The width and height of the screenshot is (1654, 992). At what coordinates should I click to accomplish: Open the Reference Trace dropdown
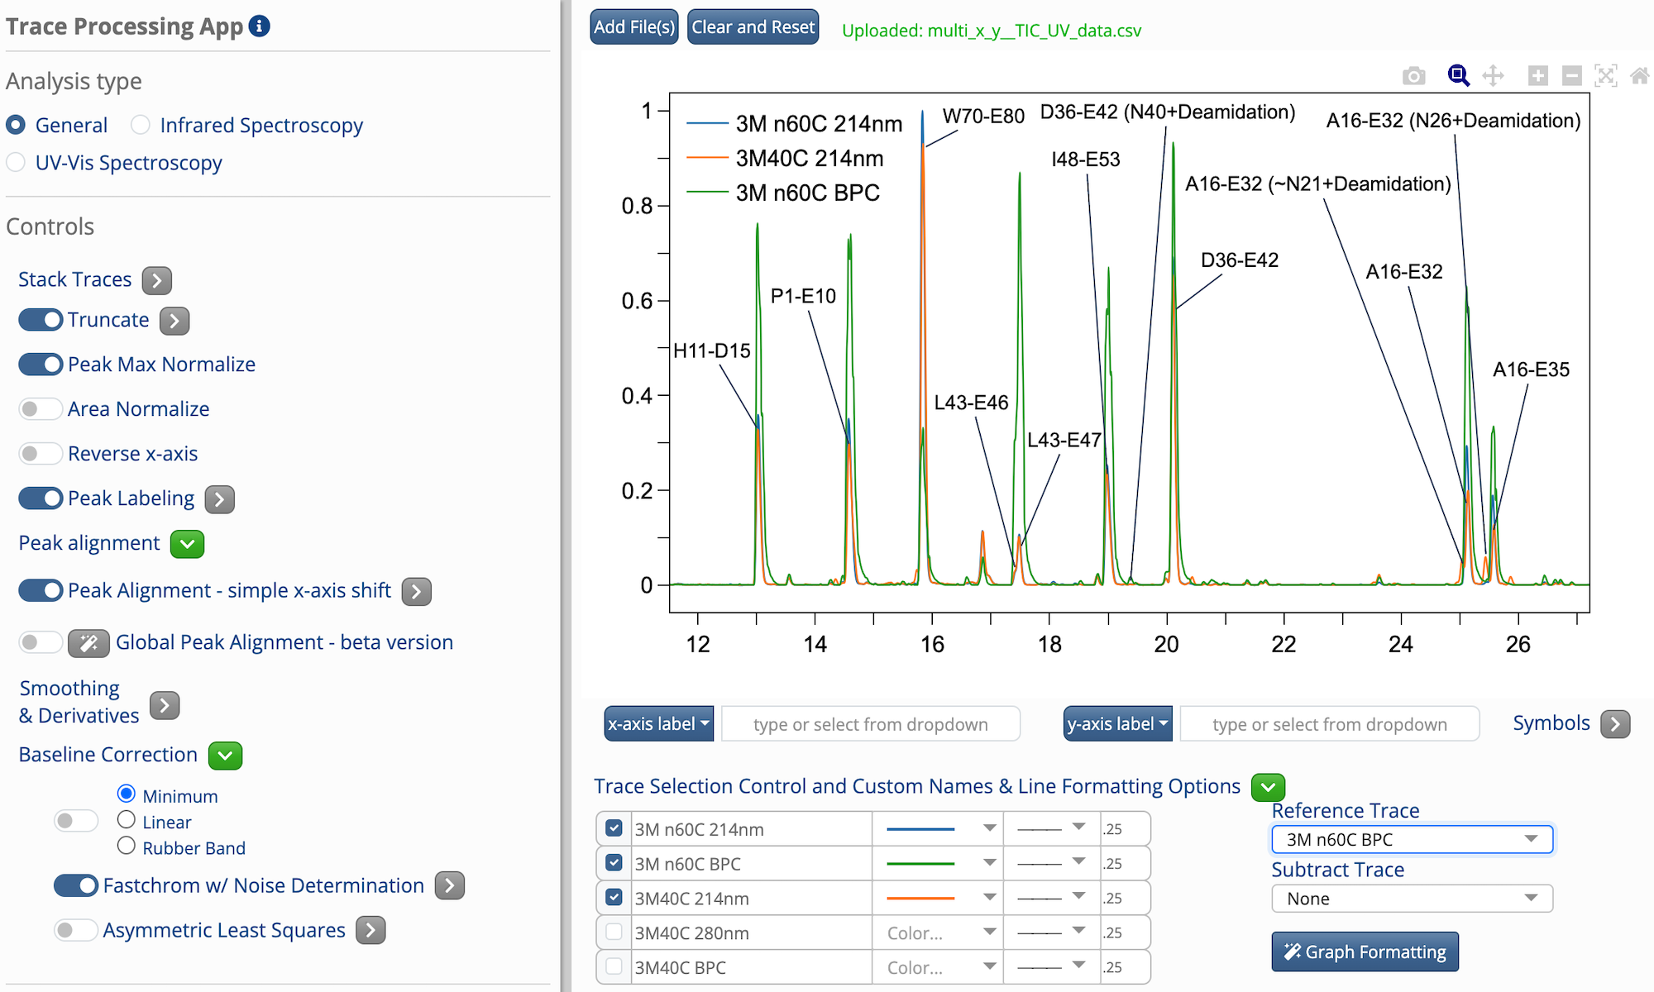click(x=1412, y=840)
